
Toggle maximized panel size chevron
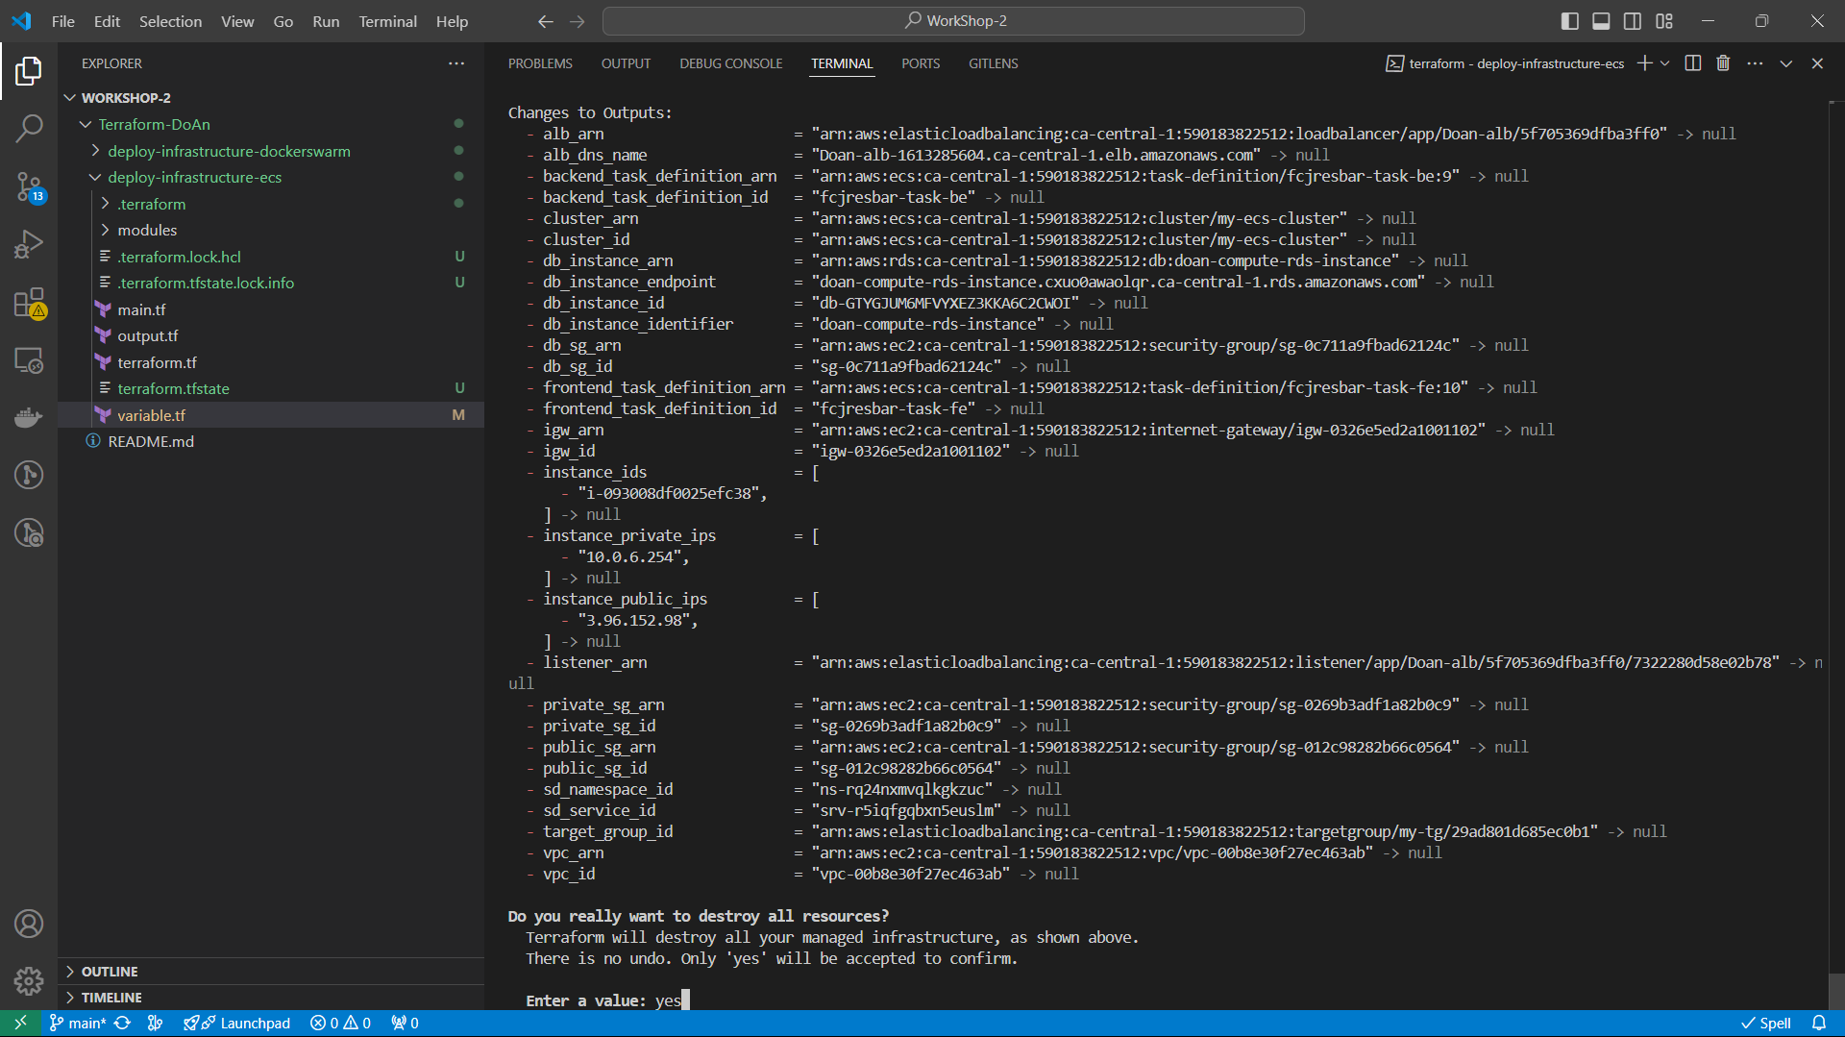click(x=1785, y=63)
